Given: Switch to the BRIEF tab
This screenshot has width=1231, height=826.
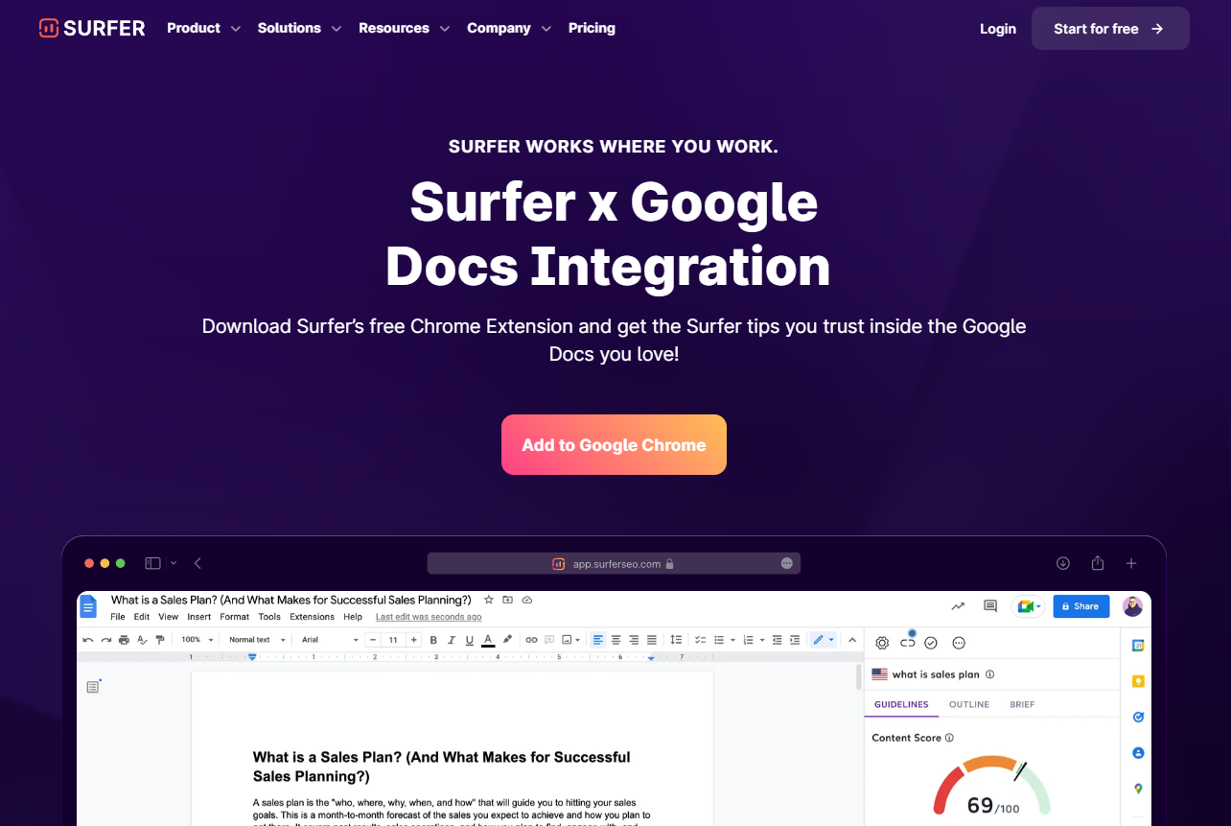Looking at the screenshot, I should pos(1022,704).
